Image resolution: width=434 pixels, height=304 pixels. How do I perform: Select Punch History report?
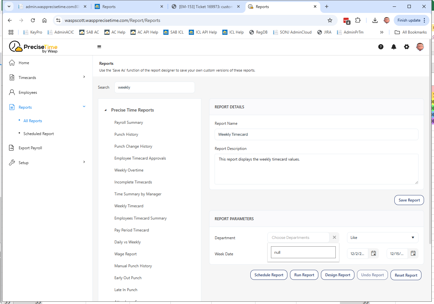(126, 134)
